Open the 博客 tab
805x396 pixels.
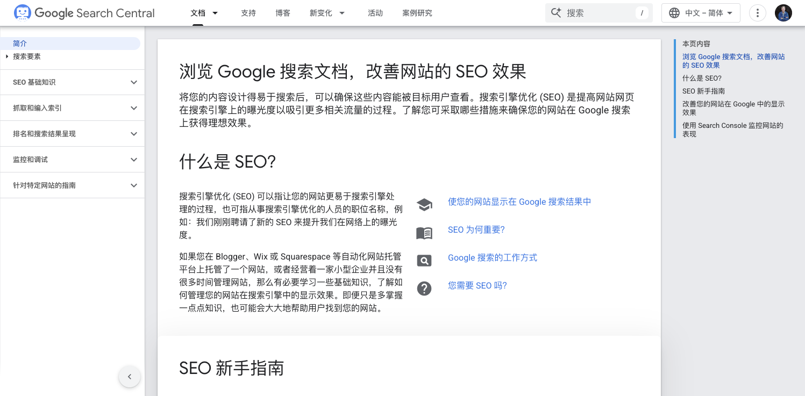[283, 13]
